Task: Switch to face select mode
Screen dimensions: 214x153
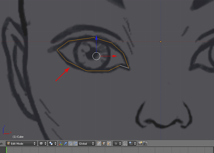Action: coord(109,143)
